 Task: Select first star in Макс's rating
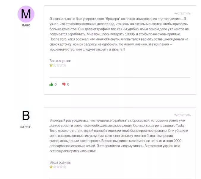[51, 65]
